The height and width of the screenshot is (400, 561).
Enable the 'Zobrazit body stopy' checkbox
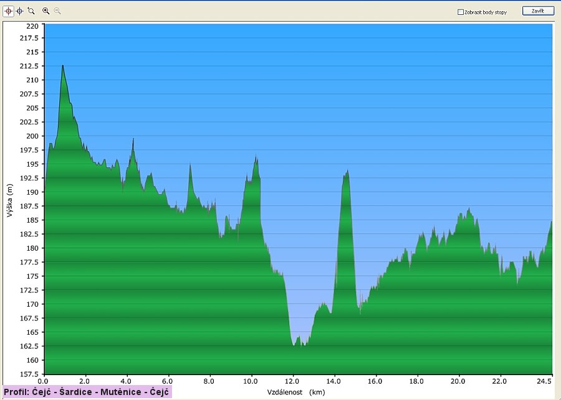point(460,12)
